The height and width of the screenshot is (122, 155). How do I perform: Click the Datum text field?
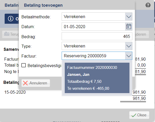(x=93, y=27)
